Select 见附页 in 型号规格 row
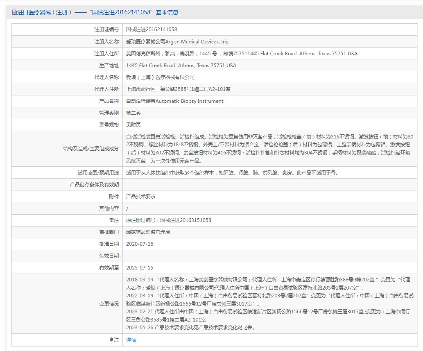 click(x=133, y=125)
